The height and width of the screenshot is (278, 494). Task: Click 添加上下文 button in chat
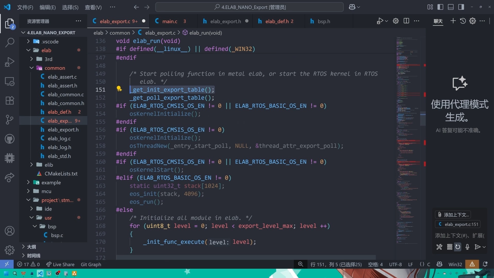click(453, 215)
